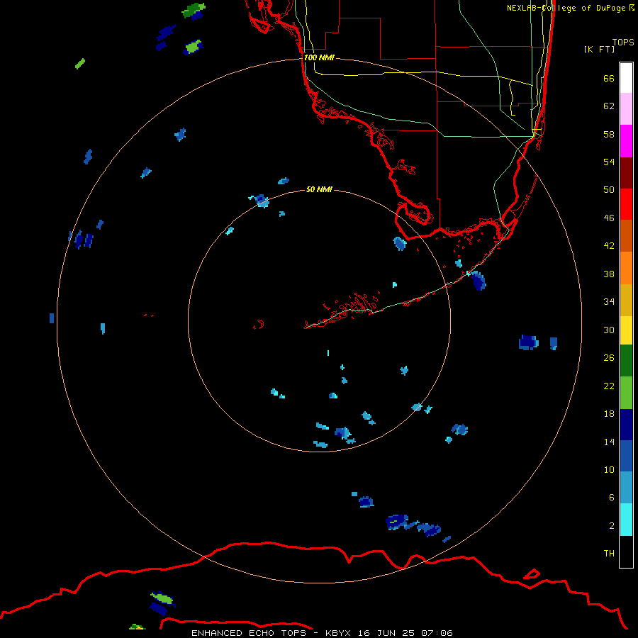Click the legend value "34"

pos(609,301)
